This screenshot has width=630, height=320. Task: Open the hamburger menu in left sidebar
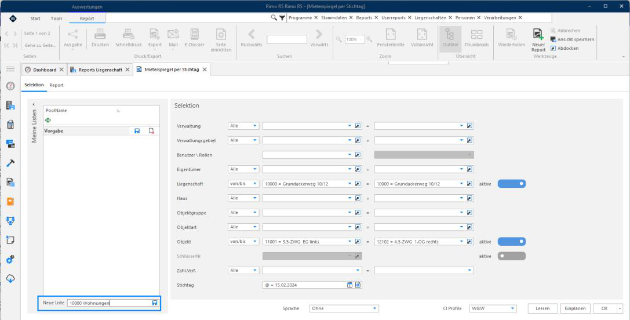click(x=10, y=69)
